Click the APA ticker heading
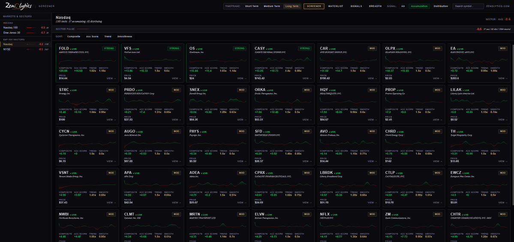 (128, 172)
